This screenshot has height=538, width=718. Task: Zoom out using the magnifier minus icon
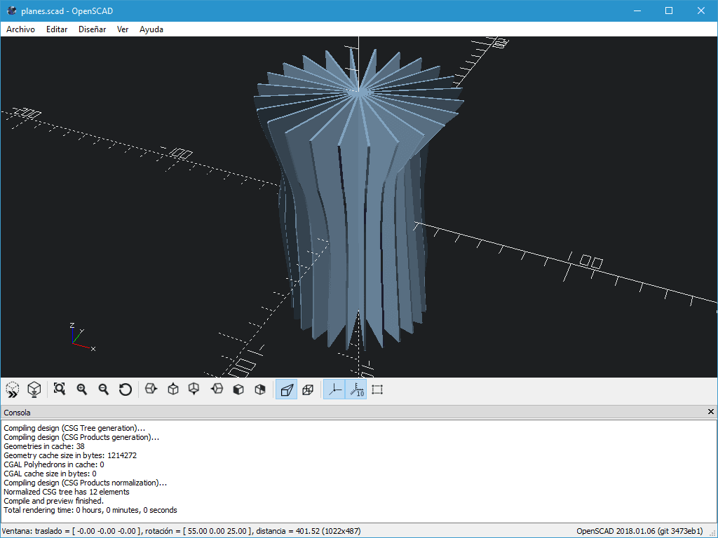[x=104, y=389]
